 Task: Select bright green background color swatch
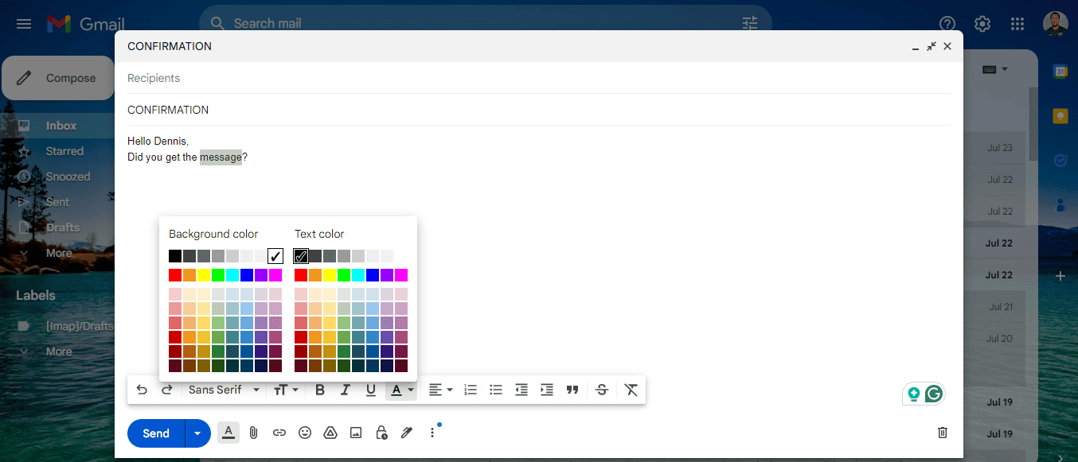[218, 275]
